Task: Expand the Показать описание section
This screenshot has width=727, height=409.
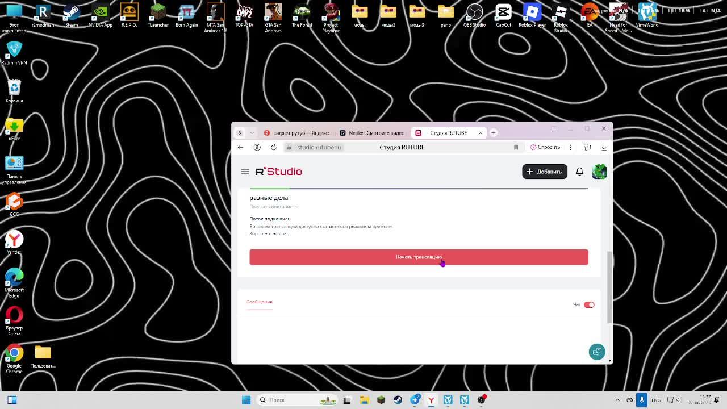Action: click(x=274, y=207)
